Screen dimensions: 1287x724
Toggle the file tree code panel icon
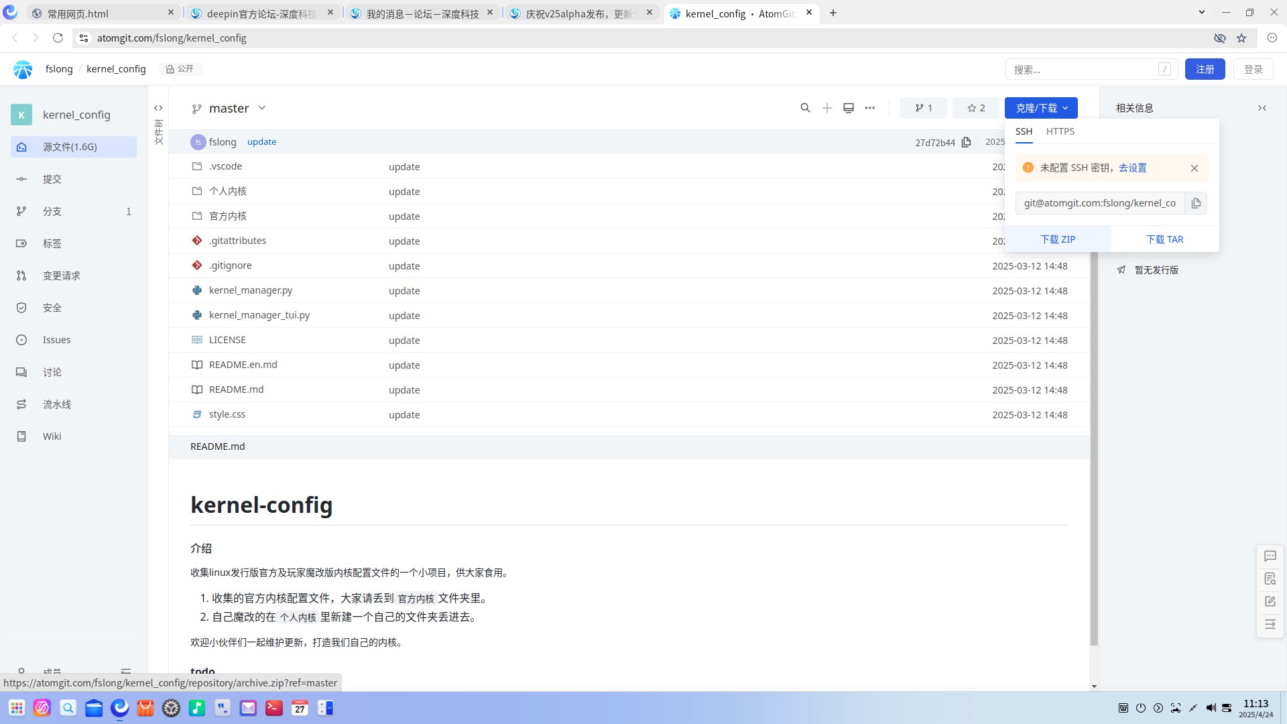[x=158, y=108]
